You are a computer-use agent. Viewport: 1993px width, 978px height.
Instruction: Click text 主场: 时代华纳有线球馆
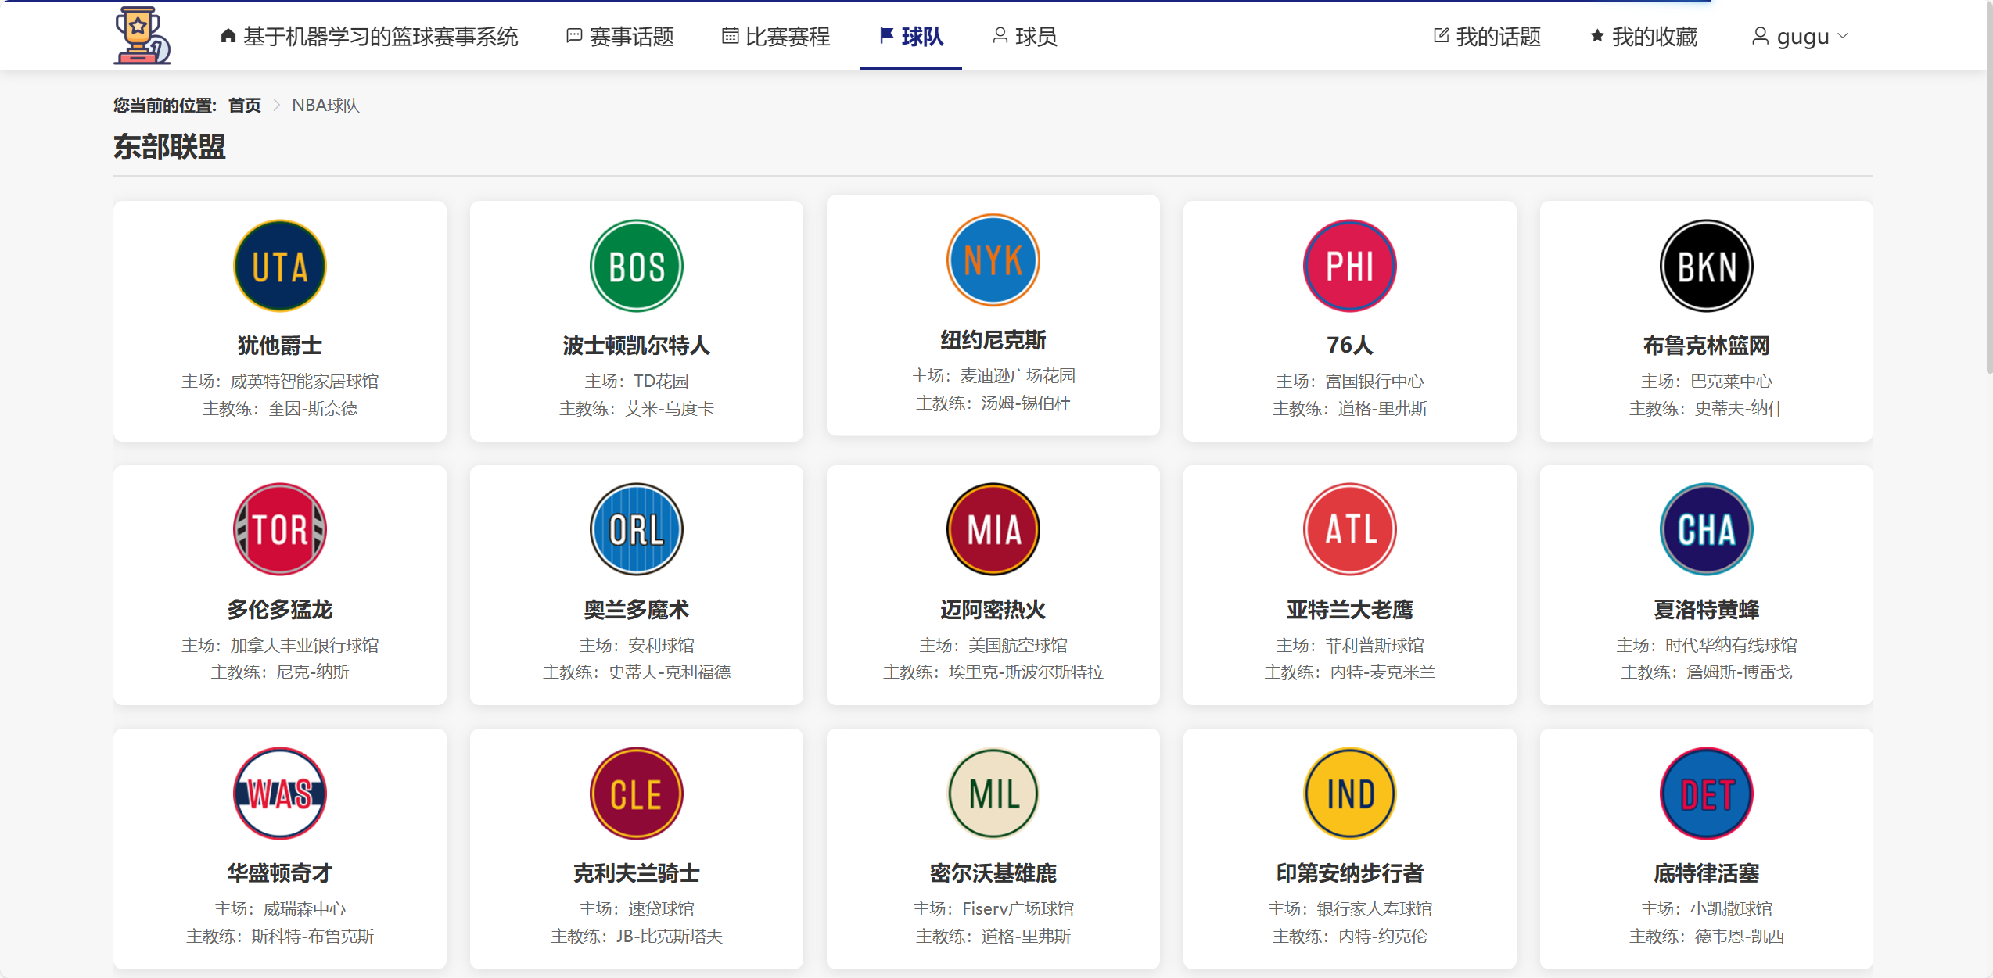pos(1707,645)
